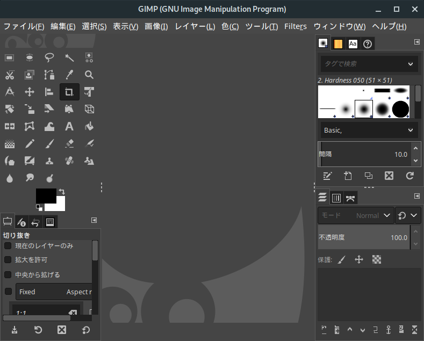
Task: Toggle 中央から拡げる checkbox
Action: click(x=8, y=274)
